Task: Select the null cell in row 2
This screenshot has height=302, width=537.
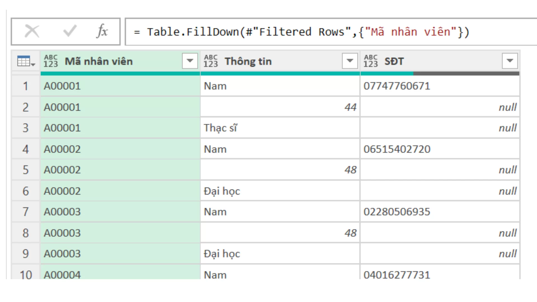Action: 439,107
